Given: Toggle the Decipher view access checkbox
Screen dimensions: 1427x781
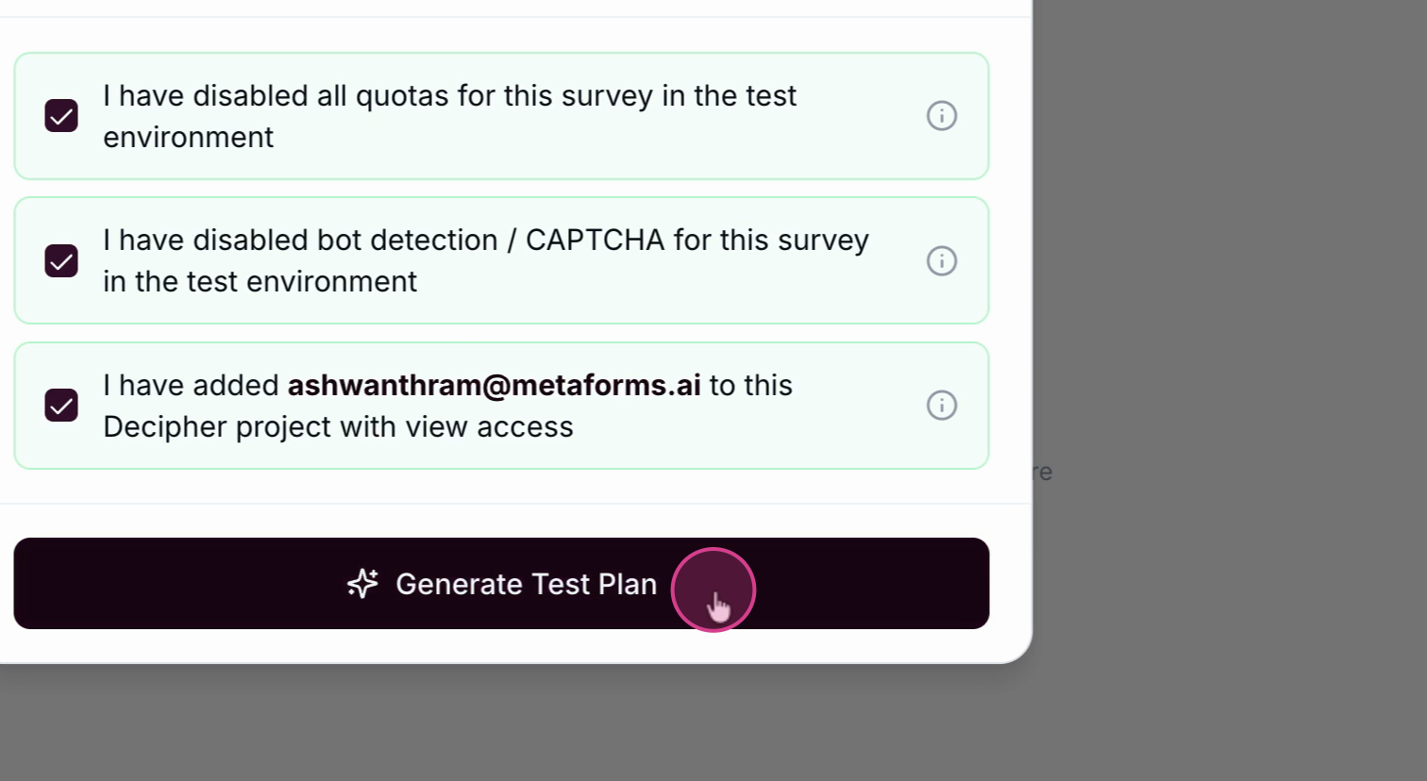Looking at the screenshot, I should click(61, 406).
